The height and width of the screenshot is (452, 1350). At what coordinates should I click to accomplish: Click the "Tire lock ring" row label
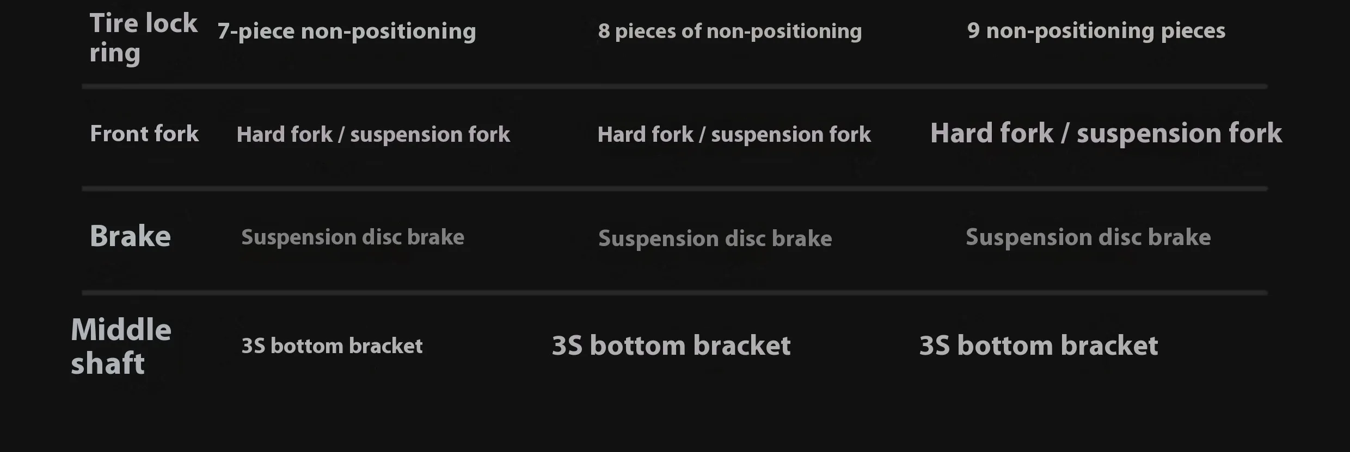point(143,38)
